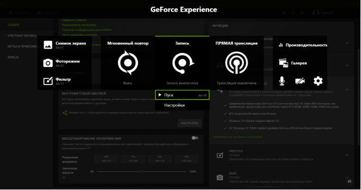Viewport: 361px width, 190px height.
Task: Open the green system requirements link
Action: click(237, 137)
